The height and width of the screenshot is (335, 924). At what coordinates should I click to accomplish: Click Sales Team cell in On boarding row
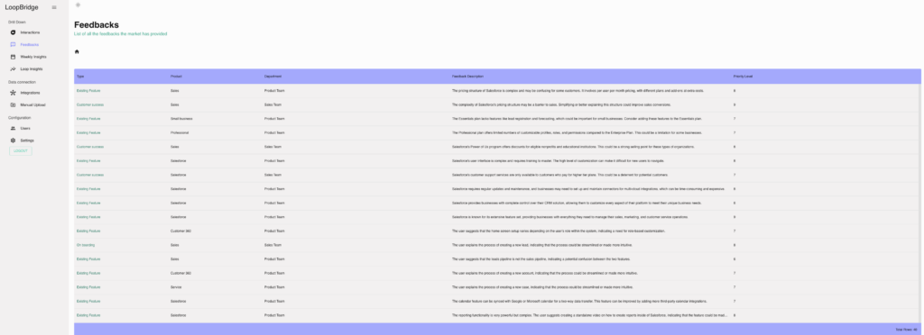pyautogui.click(x=273, y=245)
